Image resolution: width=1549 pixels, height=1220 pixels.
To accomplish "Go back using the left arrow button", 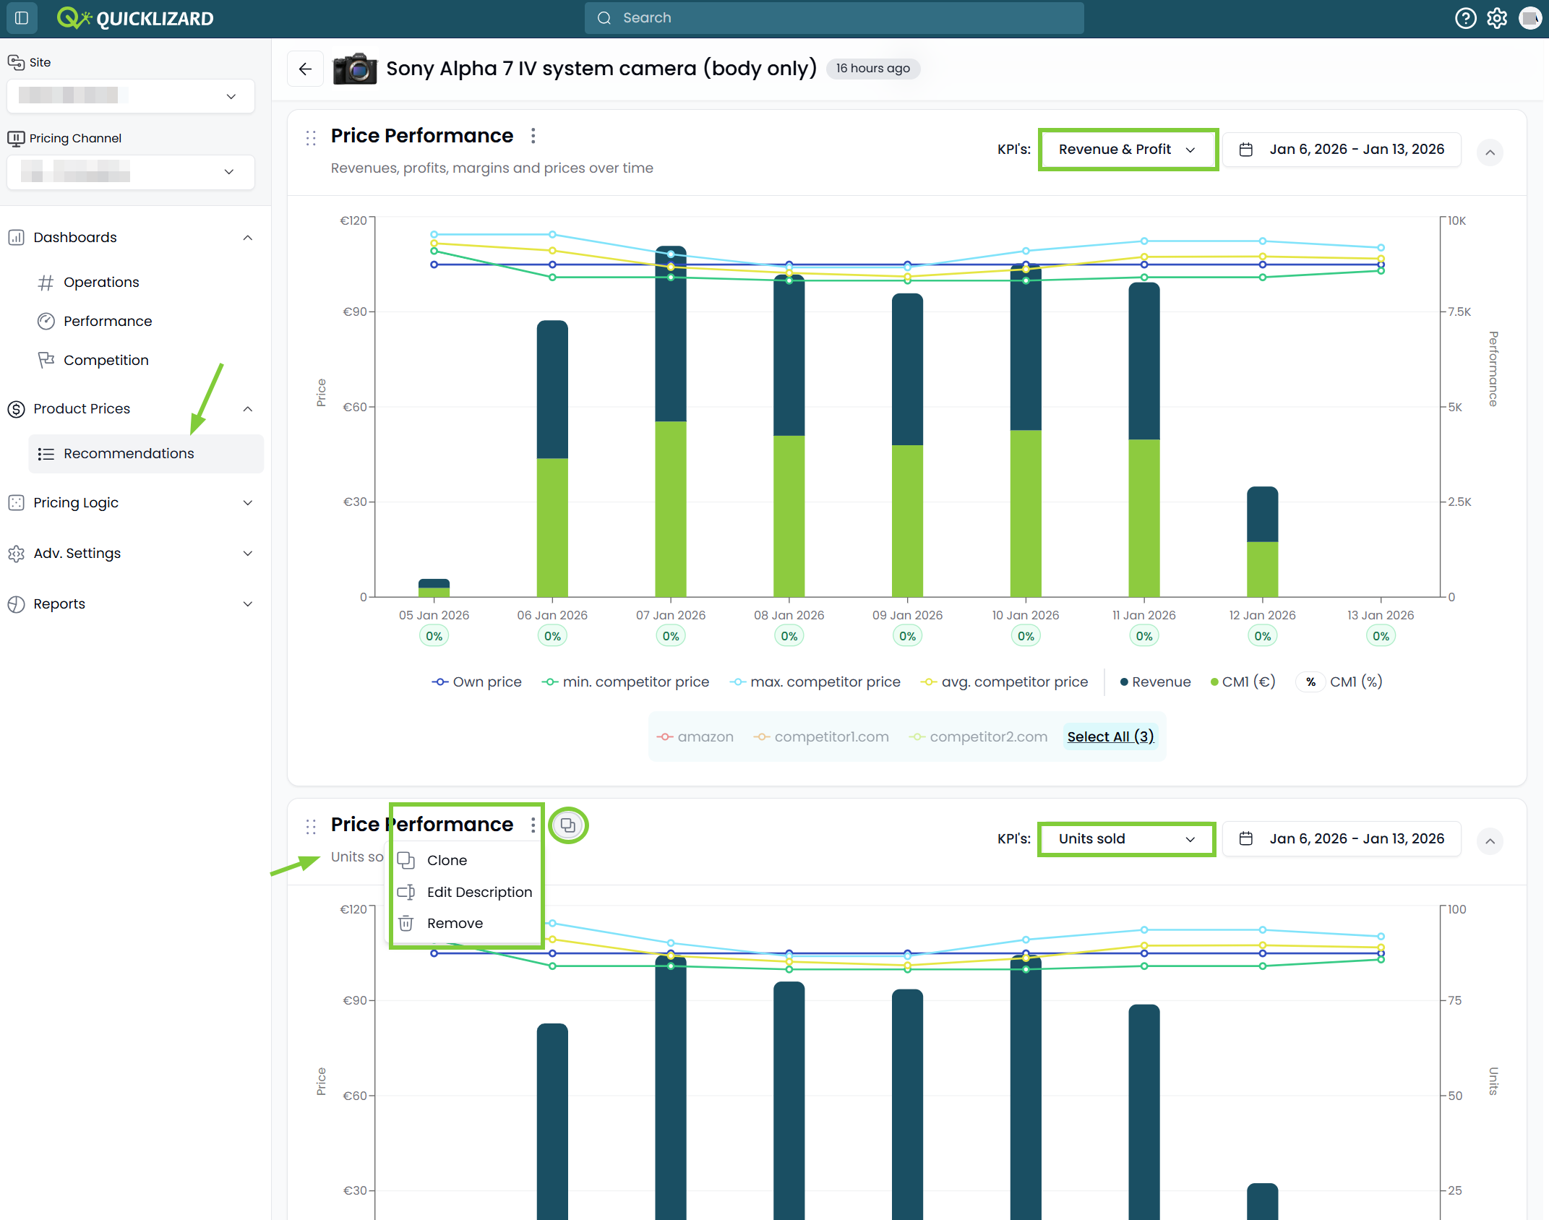I will tap(305, 69).
